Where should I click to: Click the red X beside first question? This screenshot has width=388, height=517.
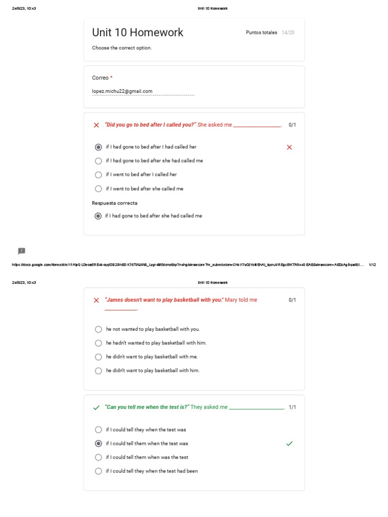pyautogui.click(x=96, y=125)
